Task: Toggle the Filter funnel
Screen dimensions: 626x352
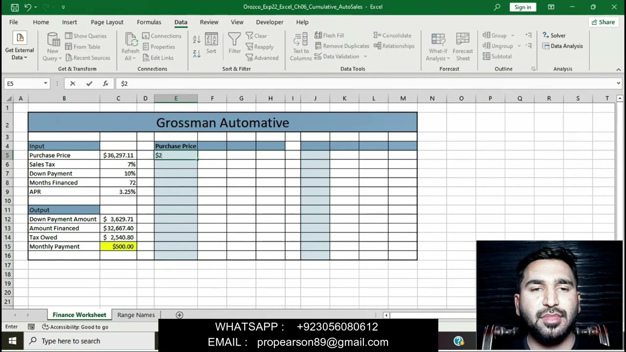Action: pyautogui.click(x=235, y=43)
